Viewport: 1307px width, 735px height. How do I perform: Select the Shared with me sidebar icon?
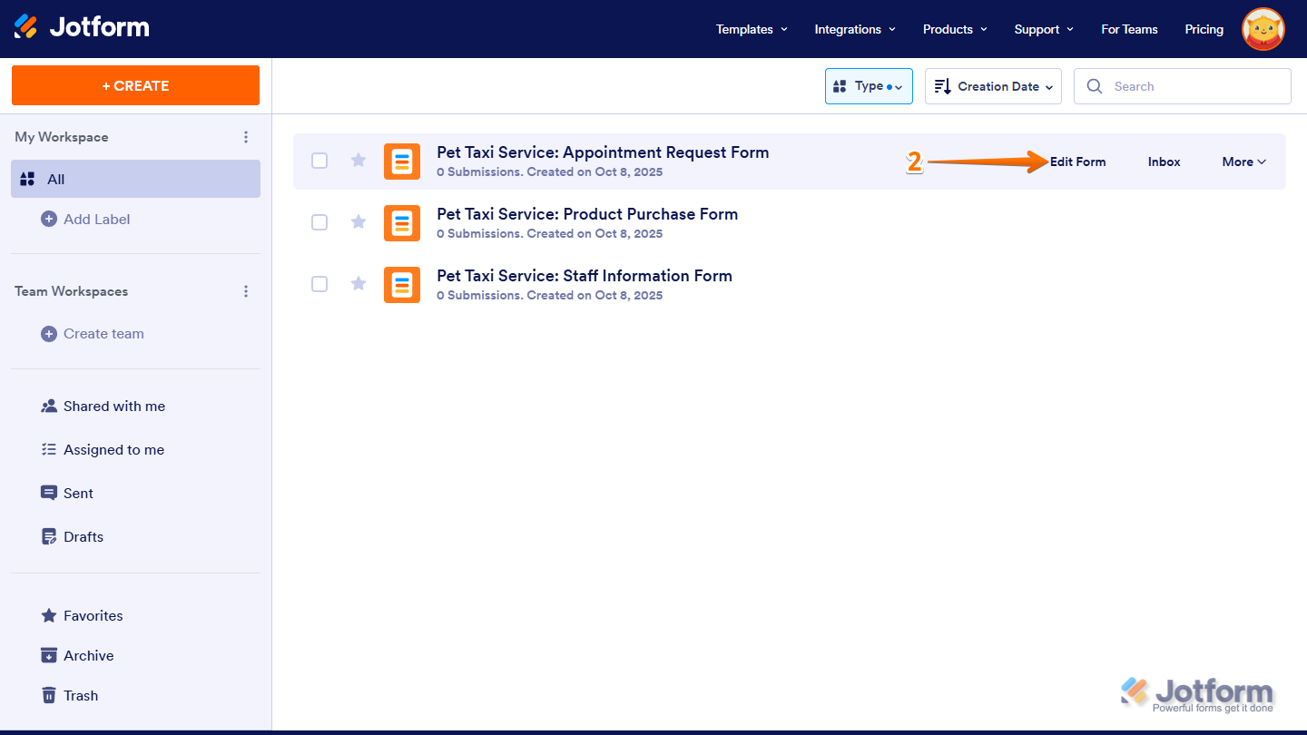pyautogui.click(x=49, y=406)
